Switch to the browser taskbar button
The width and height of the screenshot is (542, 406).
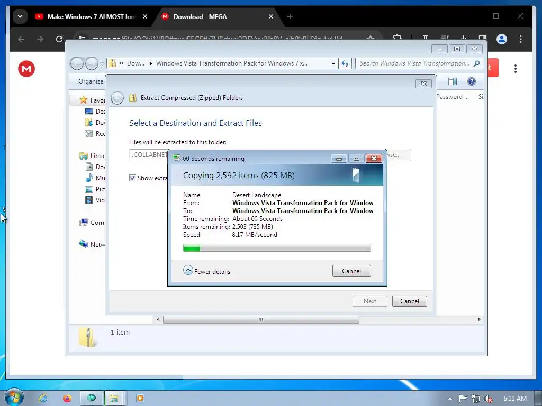click(x=92, y=398)
